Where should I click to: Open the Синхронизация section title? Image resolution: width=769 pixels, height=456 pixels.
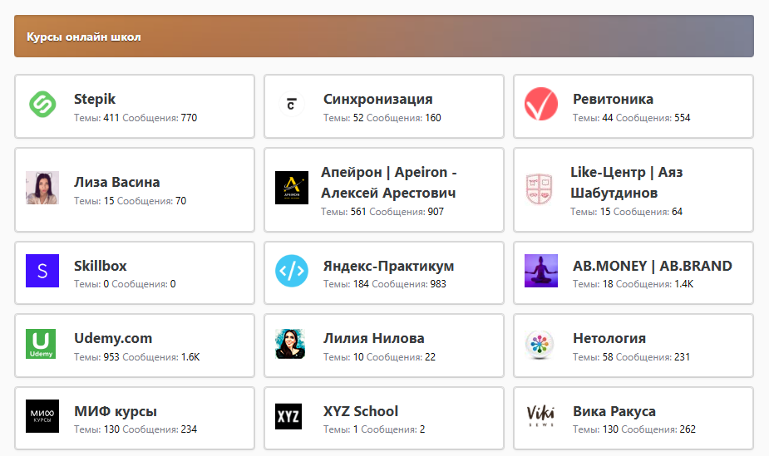pos(377,99)
